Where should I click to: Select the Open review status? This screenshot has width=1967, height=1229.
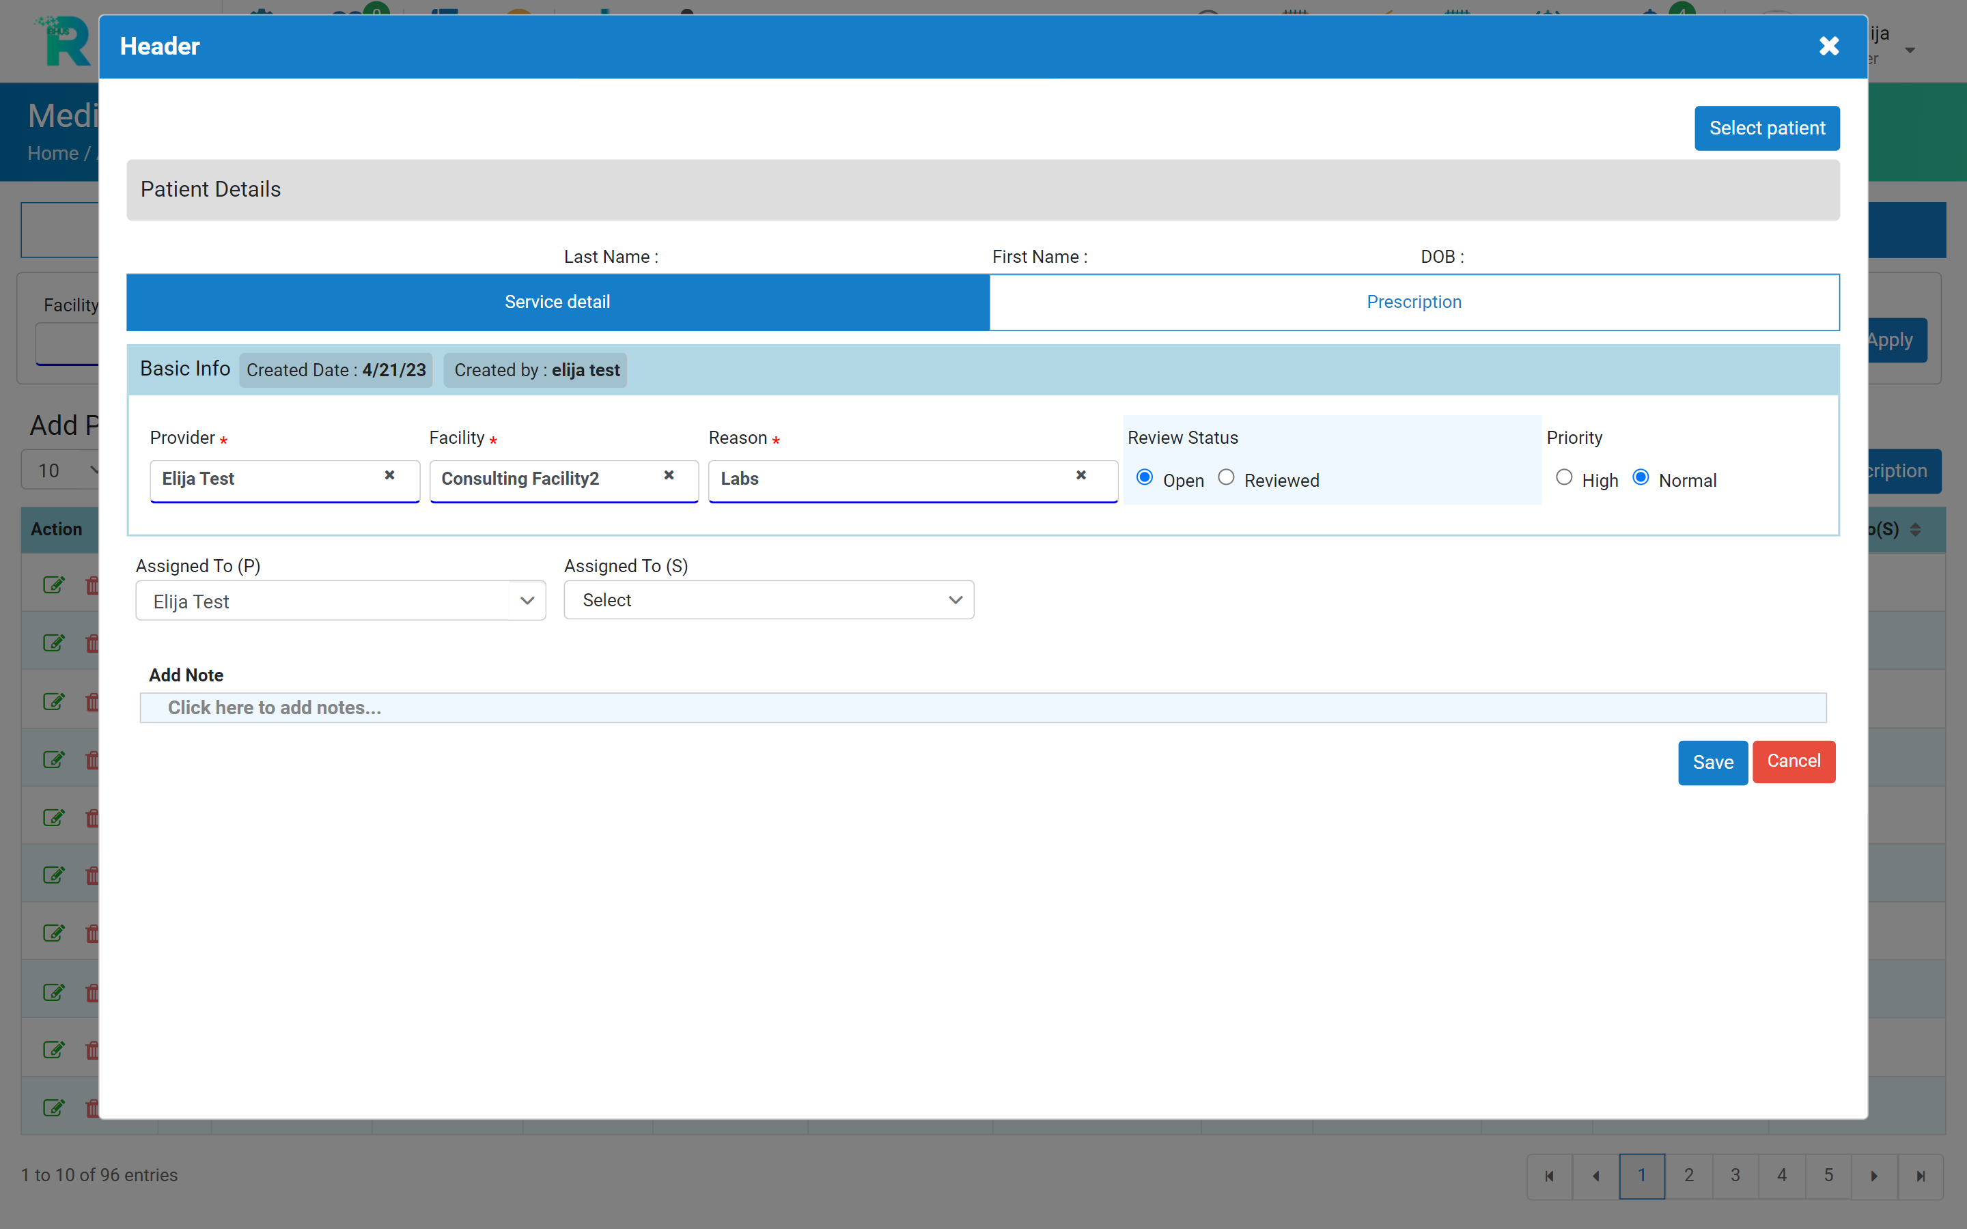pos(1145,478)
